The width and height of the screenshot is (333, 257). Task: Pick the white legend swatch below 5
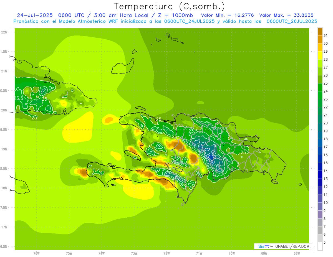click(320, 246)
